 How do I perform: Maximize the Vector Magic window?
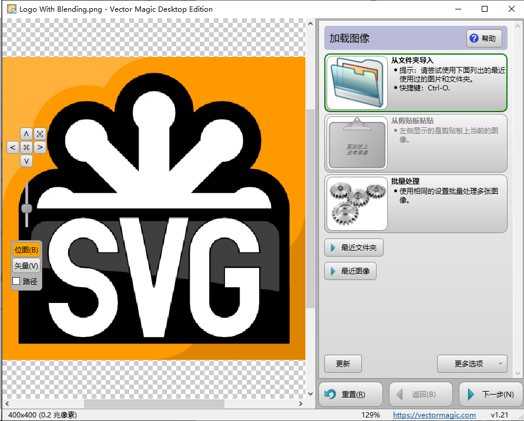coord(485,9)
